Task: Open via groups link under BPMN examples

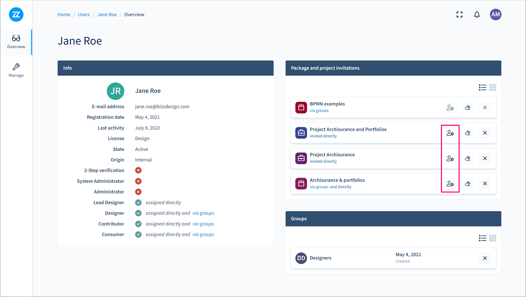Action: point(319,111)
